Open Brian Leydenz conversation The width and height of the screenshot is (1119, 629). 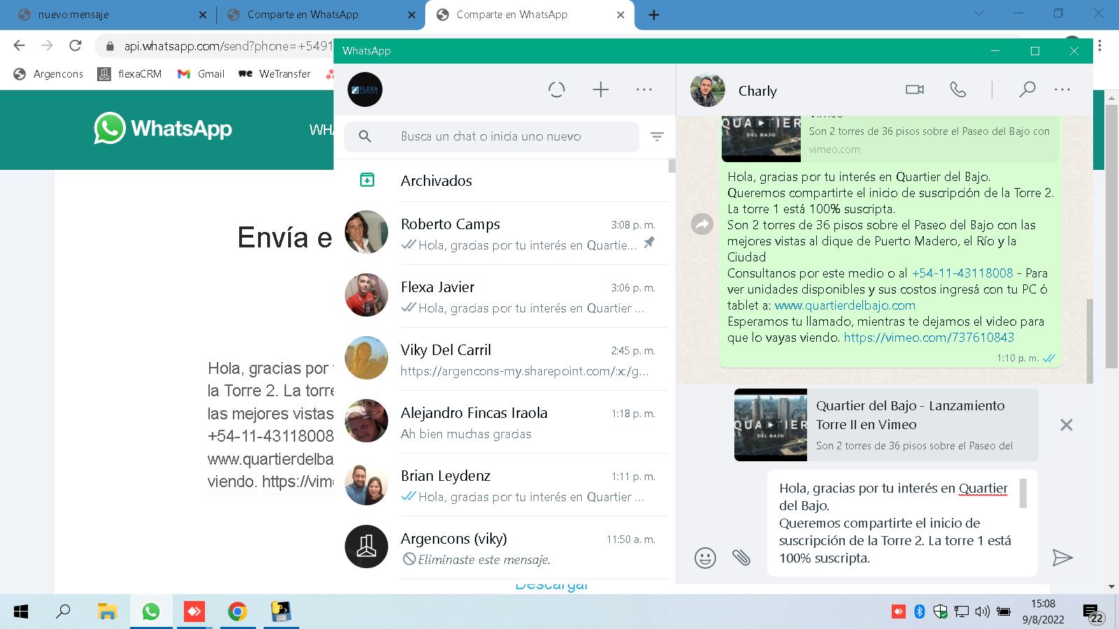501,485
